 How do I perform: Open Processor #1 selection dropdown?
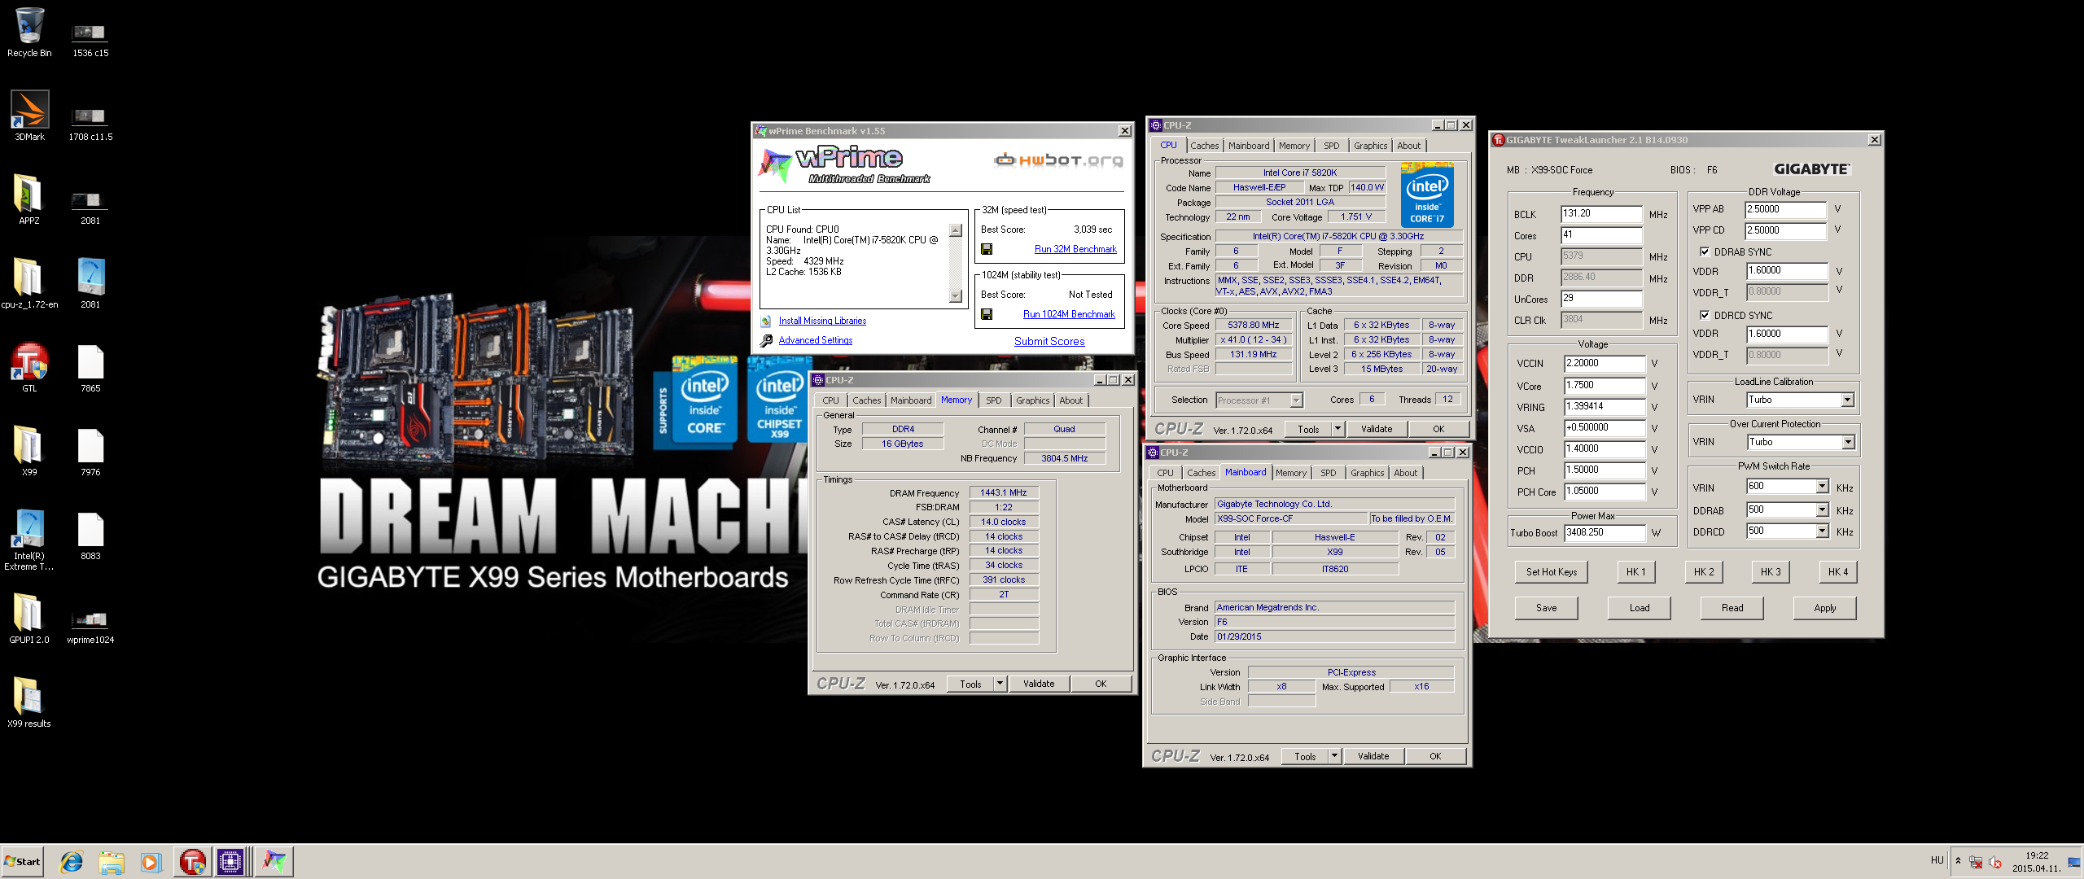pyautogui.click(x=1296, y=400)
